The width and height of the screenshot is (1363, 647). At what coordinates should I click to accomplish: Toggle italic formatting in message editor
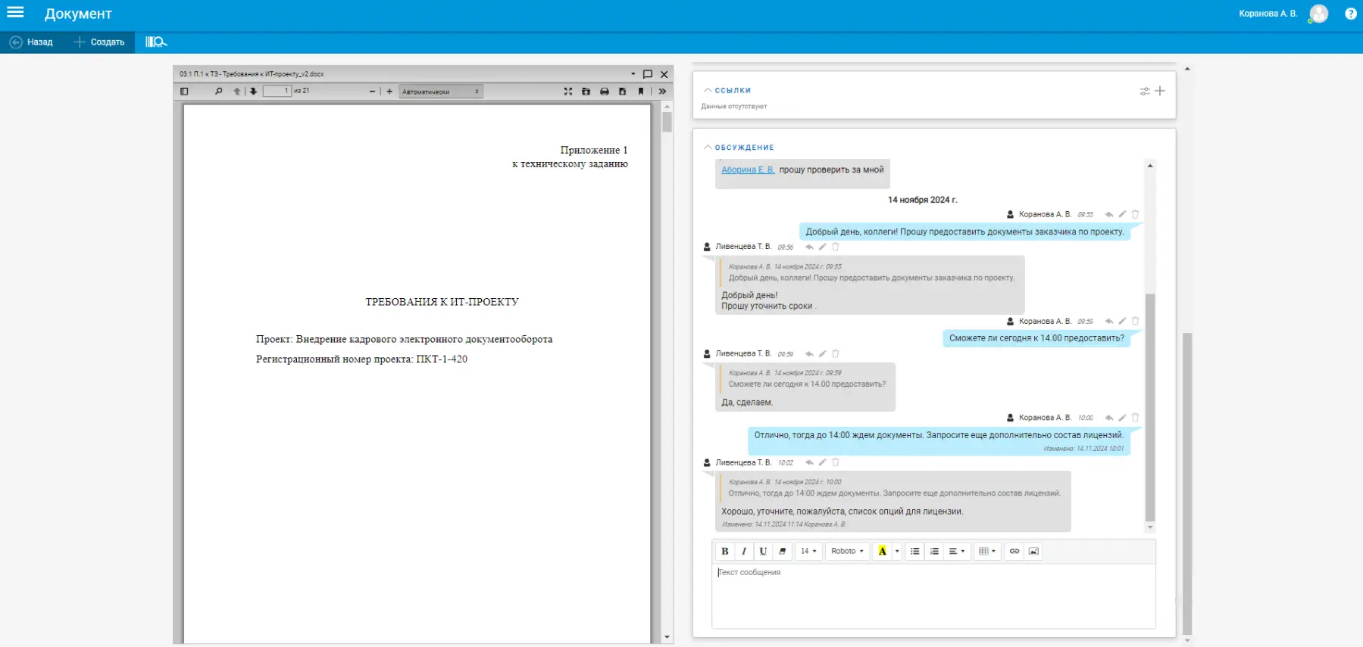pyautogui.click(x=744, y=552)
